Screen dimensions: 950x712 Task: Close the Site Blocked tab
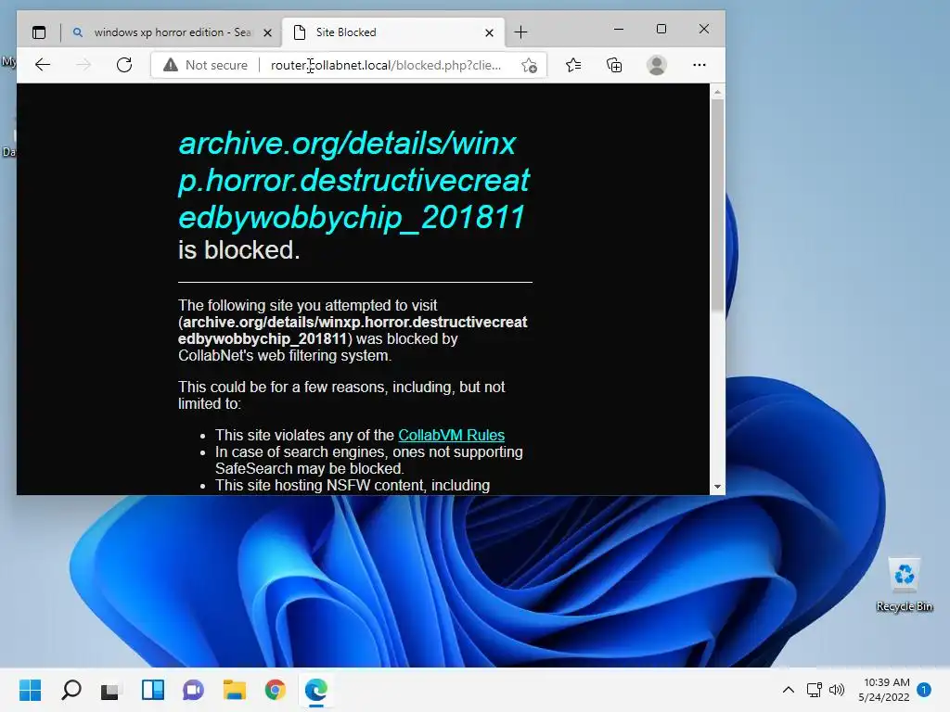489,32
